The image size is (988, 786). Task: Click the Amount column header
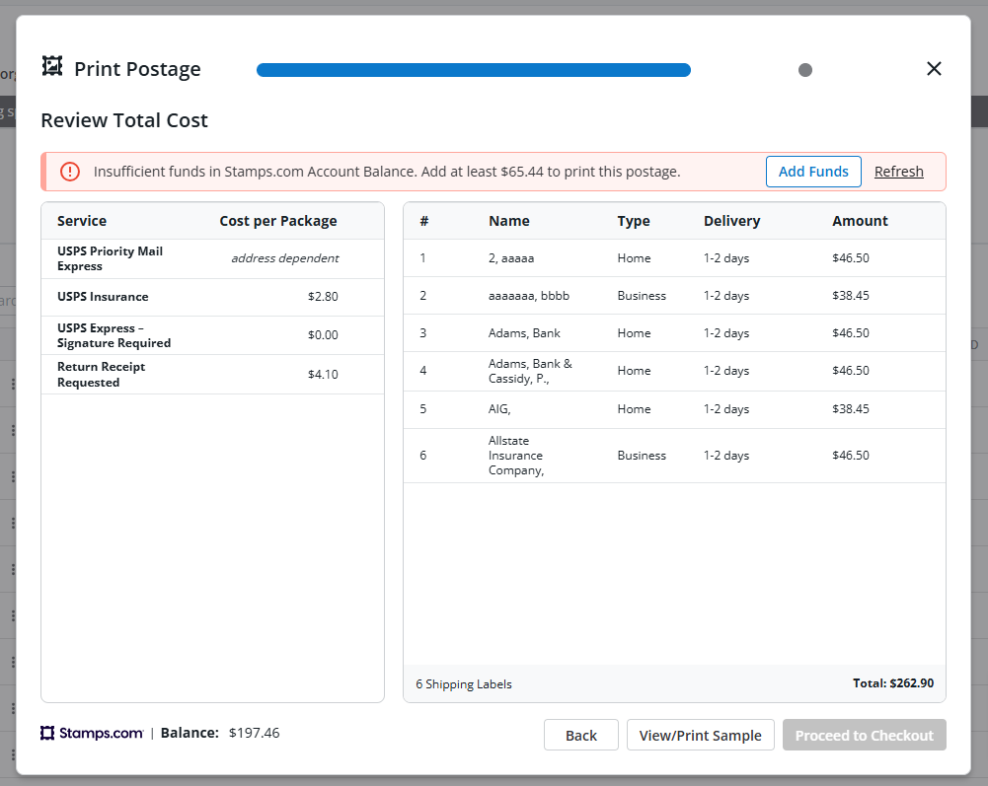(x=860, y=221)
